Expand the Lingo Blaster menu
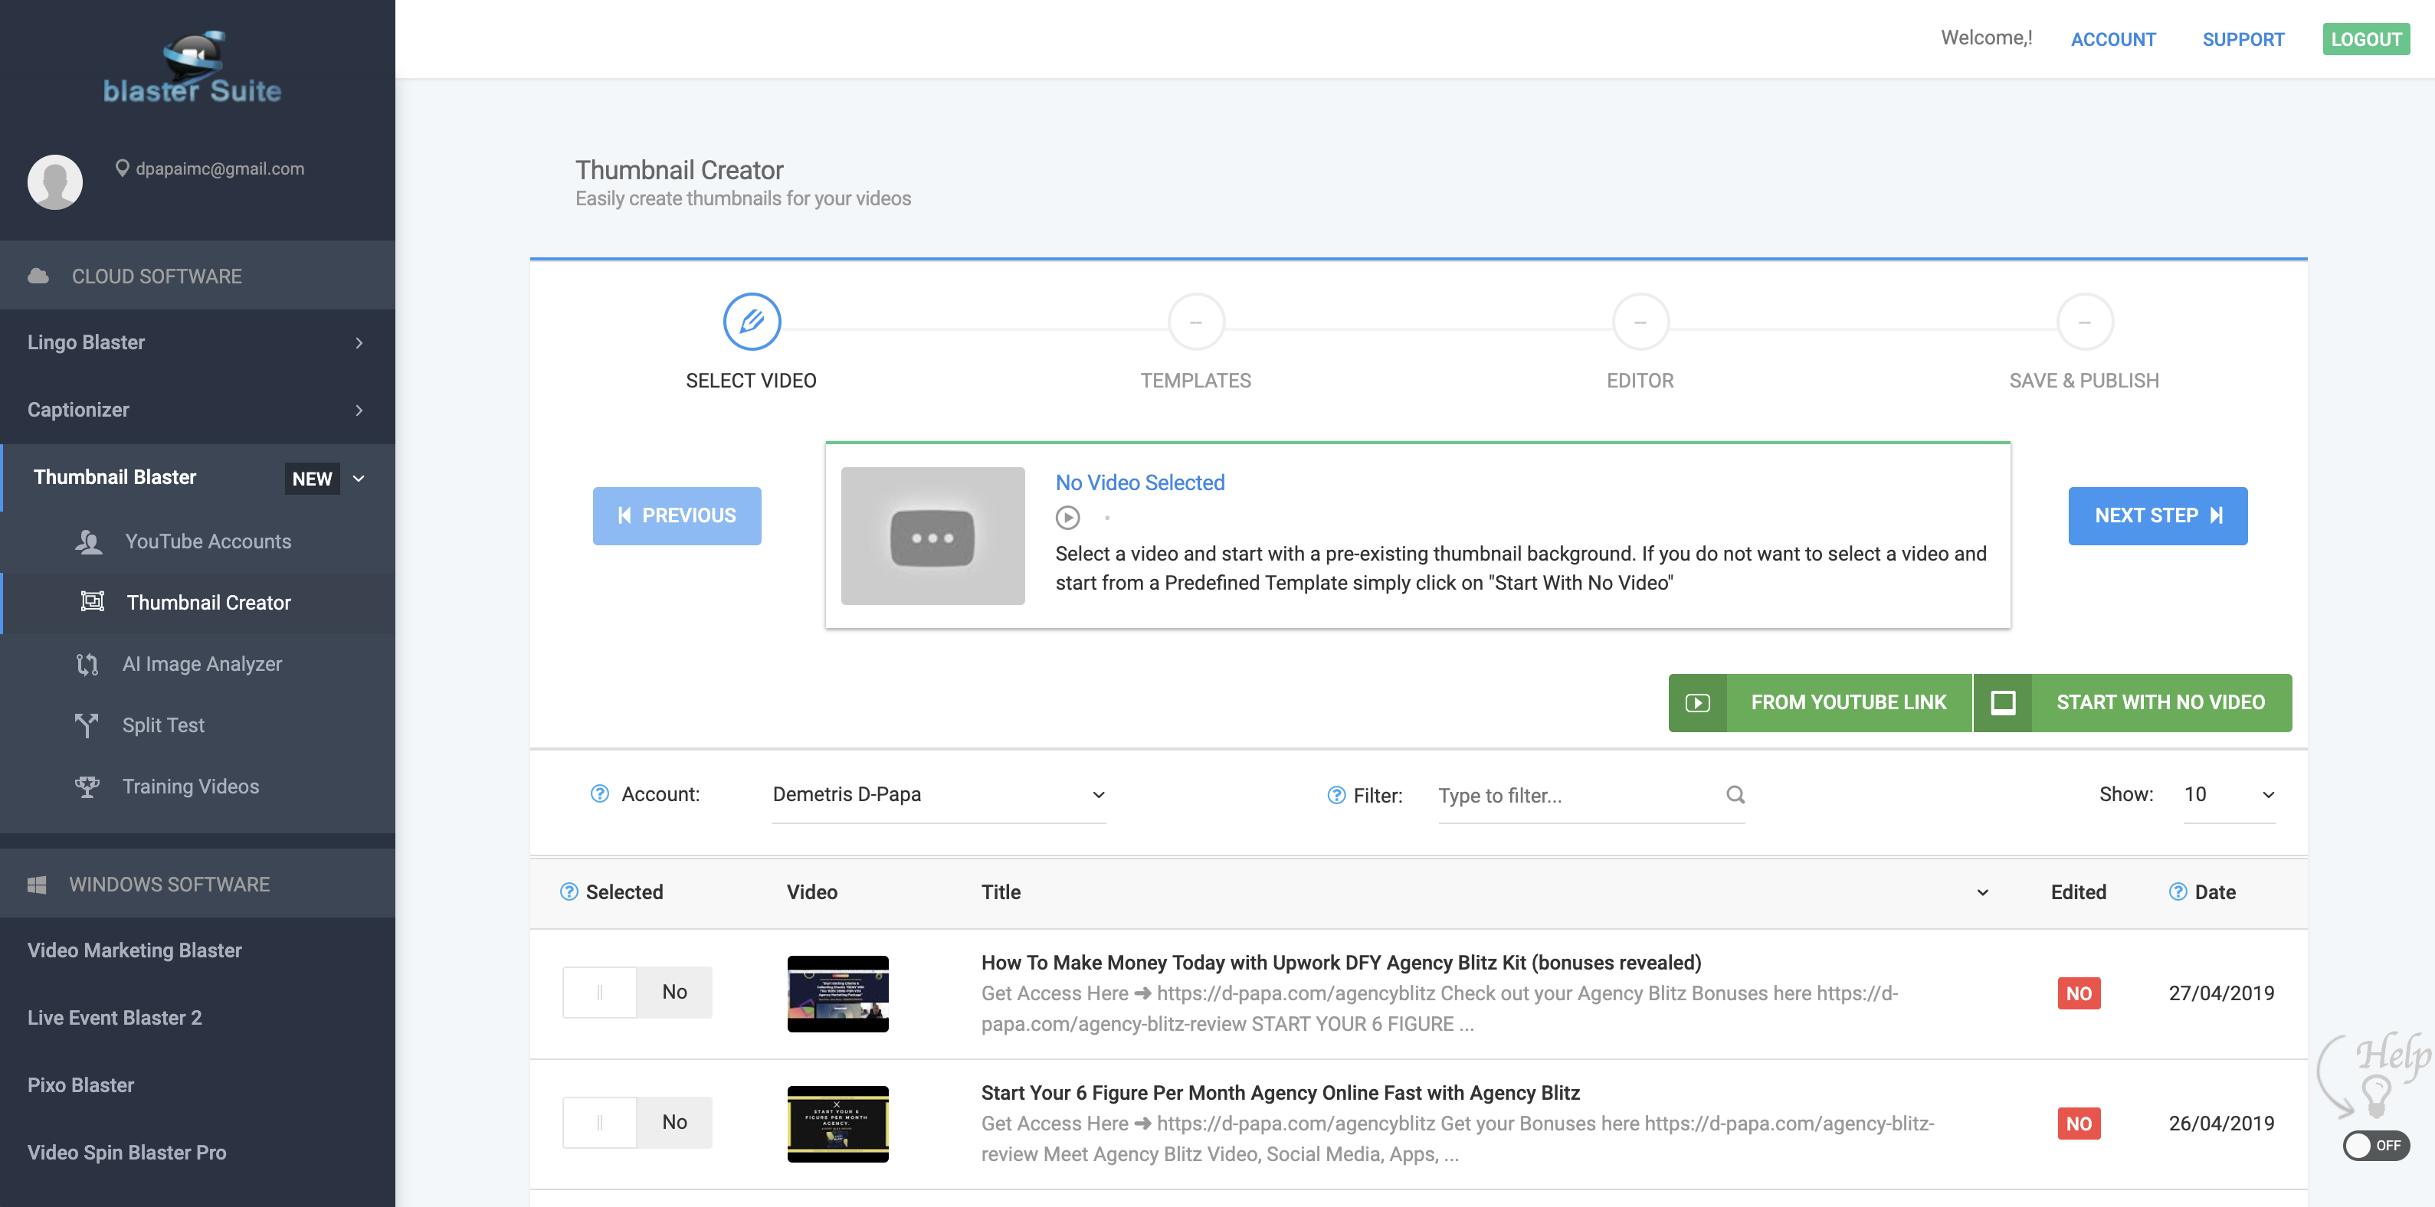 pos(197,342)
